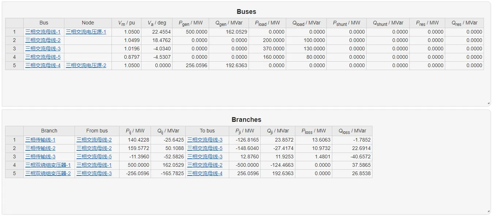The image size is (492, 216).
Task: Click the 三相双绕组变压器-1 branch link
Action: pyautogui.click(x=48, y=165)
